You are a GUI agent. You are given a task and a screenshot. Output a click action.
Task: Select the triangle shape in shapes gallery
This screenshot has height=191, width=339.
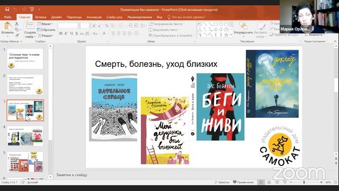200,30
